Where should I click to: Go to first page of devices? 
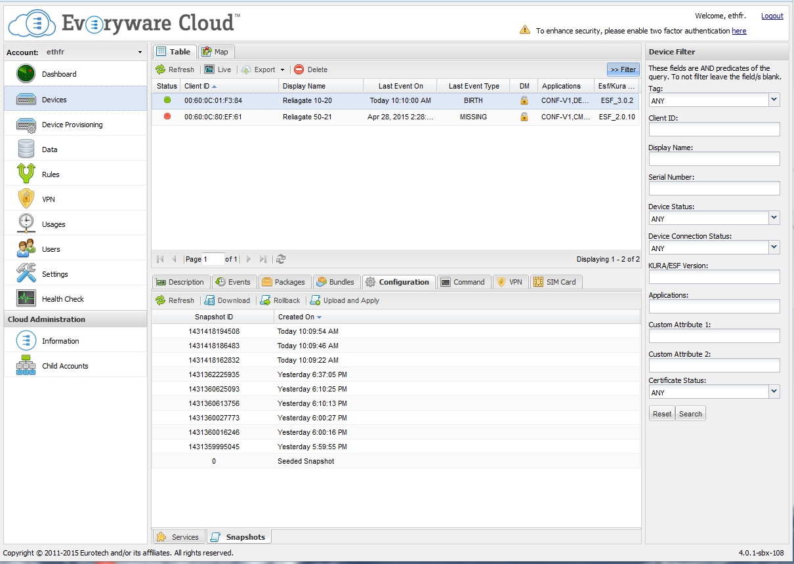pyautogui.click(x=161, y=259)
